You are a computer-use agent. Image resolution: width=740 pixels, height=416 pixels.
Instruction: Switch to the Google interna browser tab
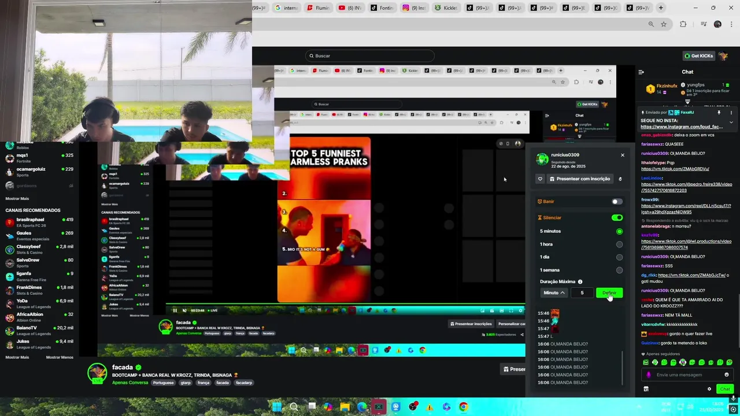tap(286, 8)
